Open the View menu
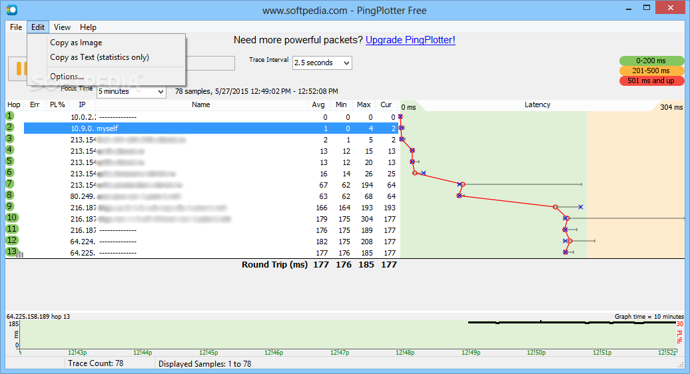 (62, 27)
